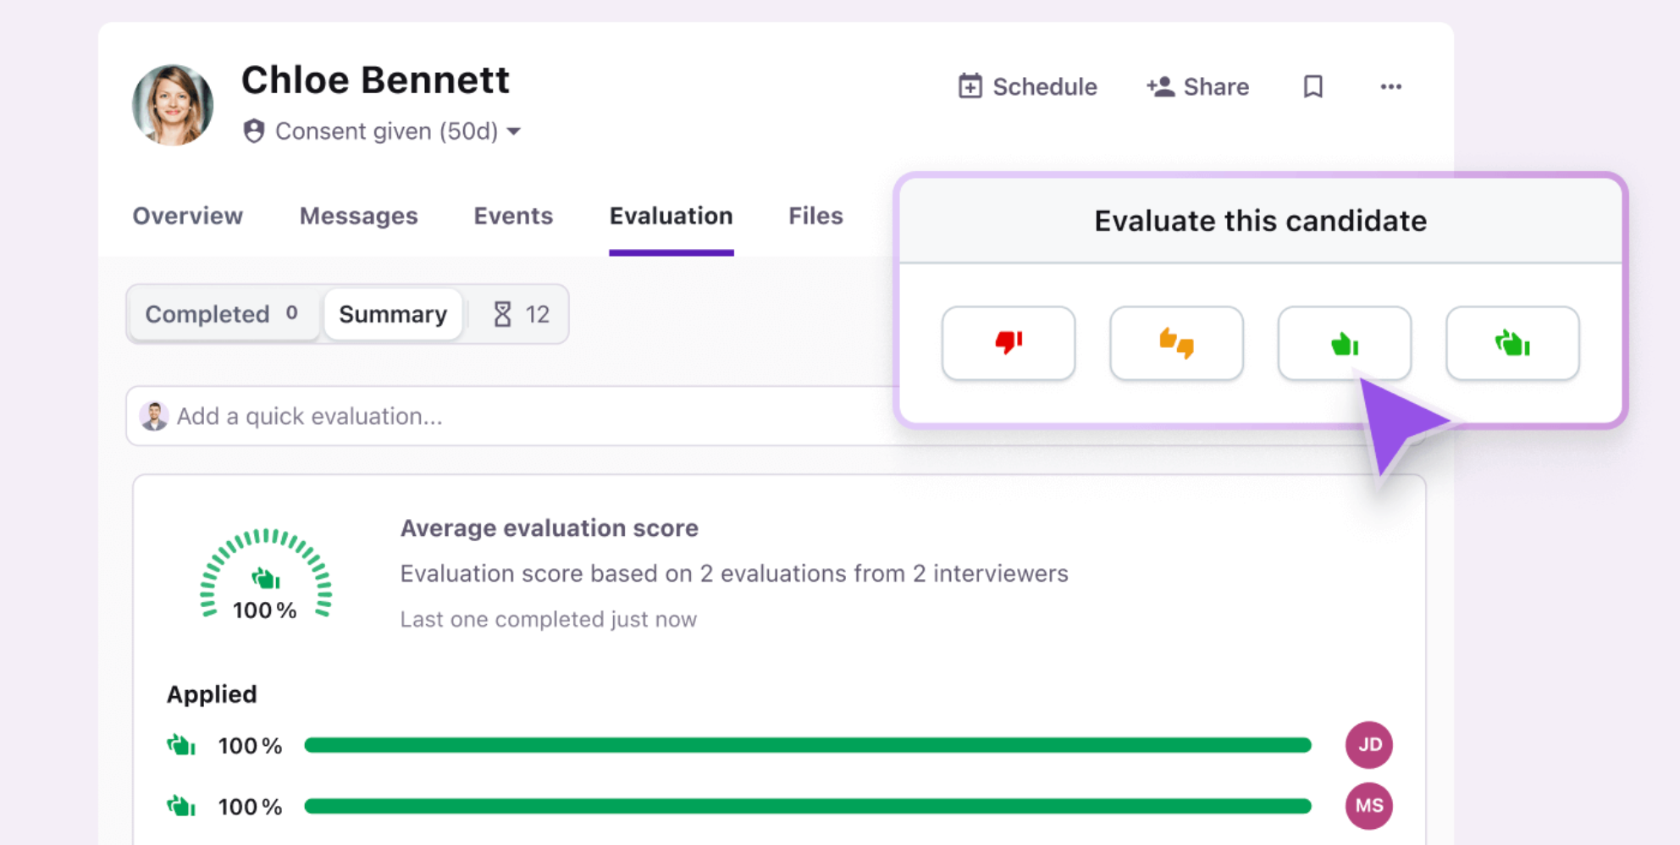Open Chloe Bennett's profile photo
1680x845 pixels.
173,105
